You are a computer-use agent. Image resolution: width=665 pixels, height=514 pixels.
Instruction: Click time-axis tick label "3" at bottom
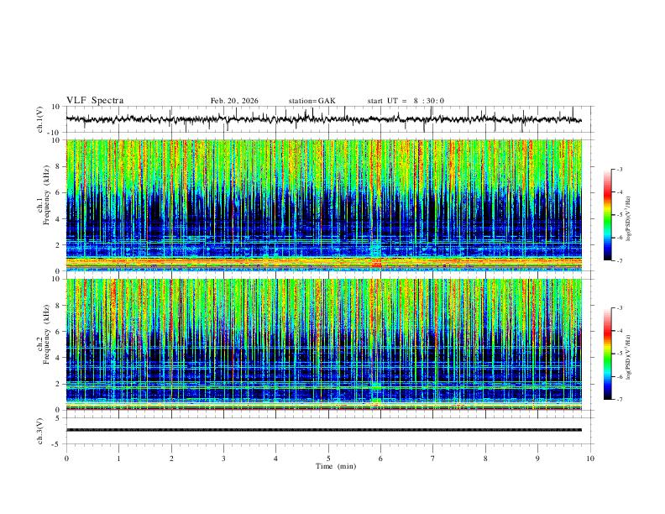223,459
